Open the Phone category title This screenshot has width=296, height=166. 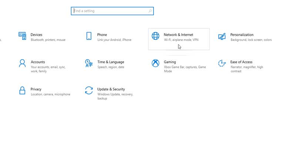(102, 35)
